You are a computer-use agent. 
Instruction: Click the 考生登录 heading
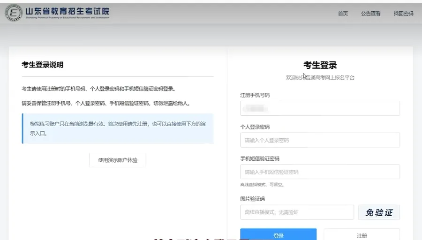point(320,65)
